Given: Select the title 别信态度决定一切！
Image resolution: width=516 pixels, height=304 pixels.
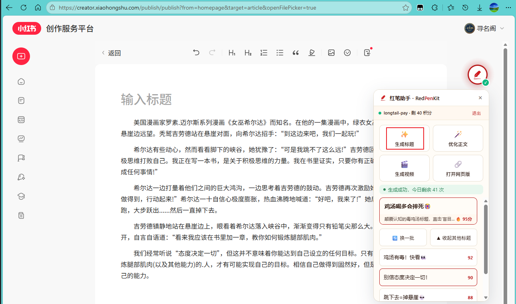Looking at the screenshot, I should pos(428,277).
